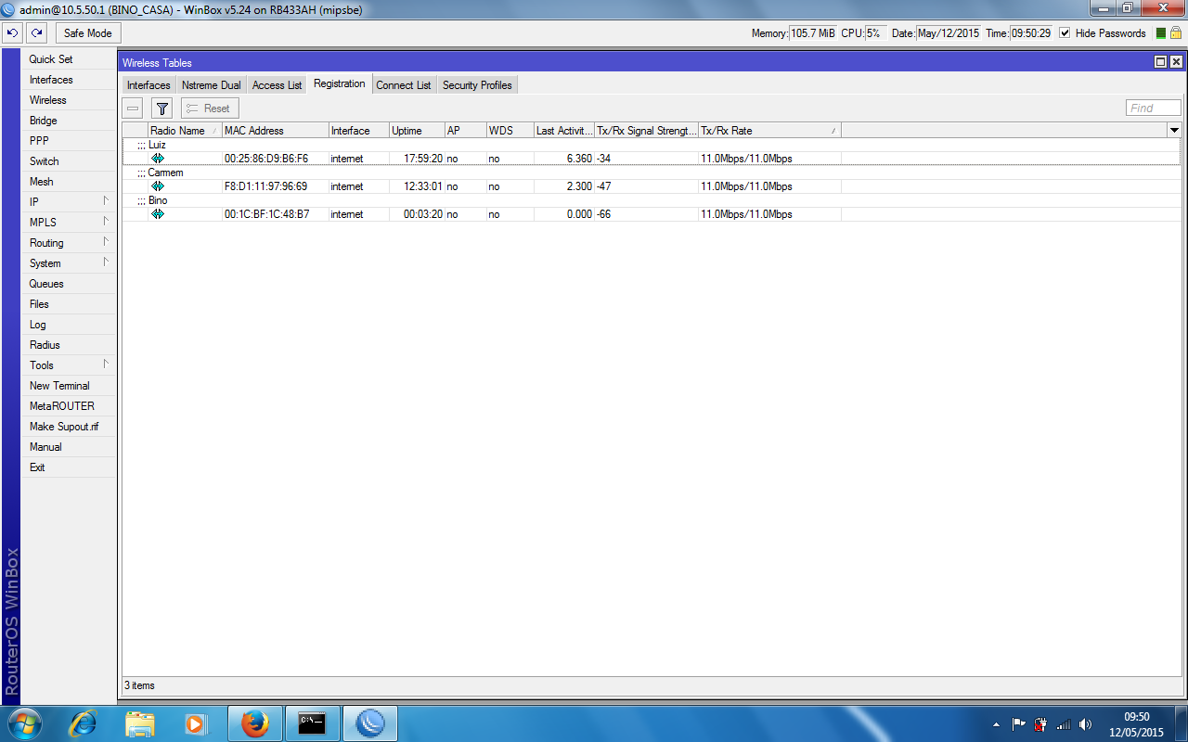The width and height of the screenshot is (1188, 742).
Task: Sort by the Tx/Rx Rate column header
Action: click(769, 131)
